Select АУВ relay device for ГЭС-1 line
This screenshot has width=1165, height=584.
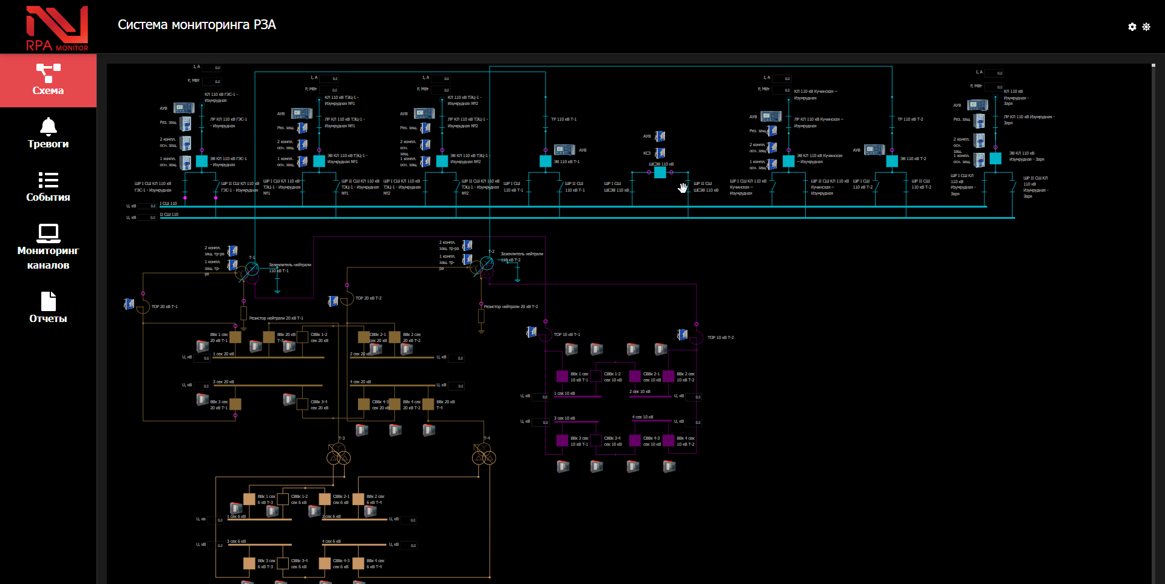tap(184, 108)
